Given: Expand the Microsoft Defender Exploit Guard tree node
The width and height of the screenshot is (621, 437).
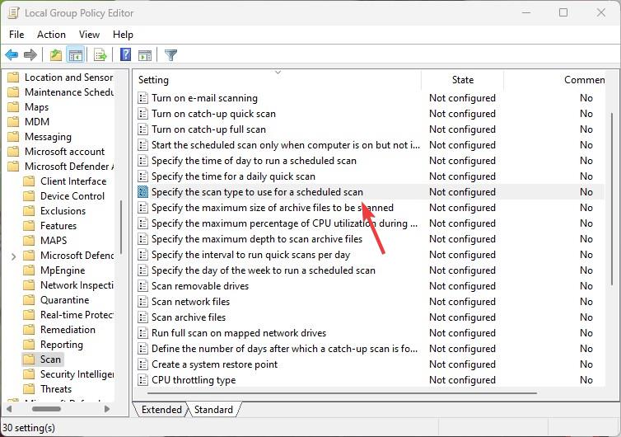Looking at the screenshot, I should click(x=14, y=256).
